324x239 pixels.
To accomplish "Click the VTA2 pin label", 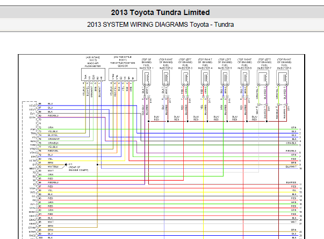I will [33, 149].
